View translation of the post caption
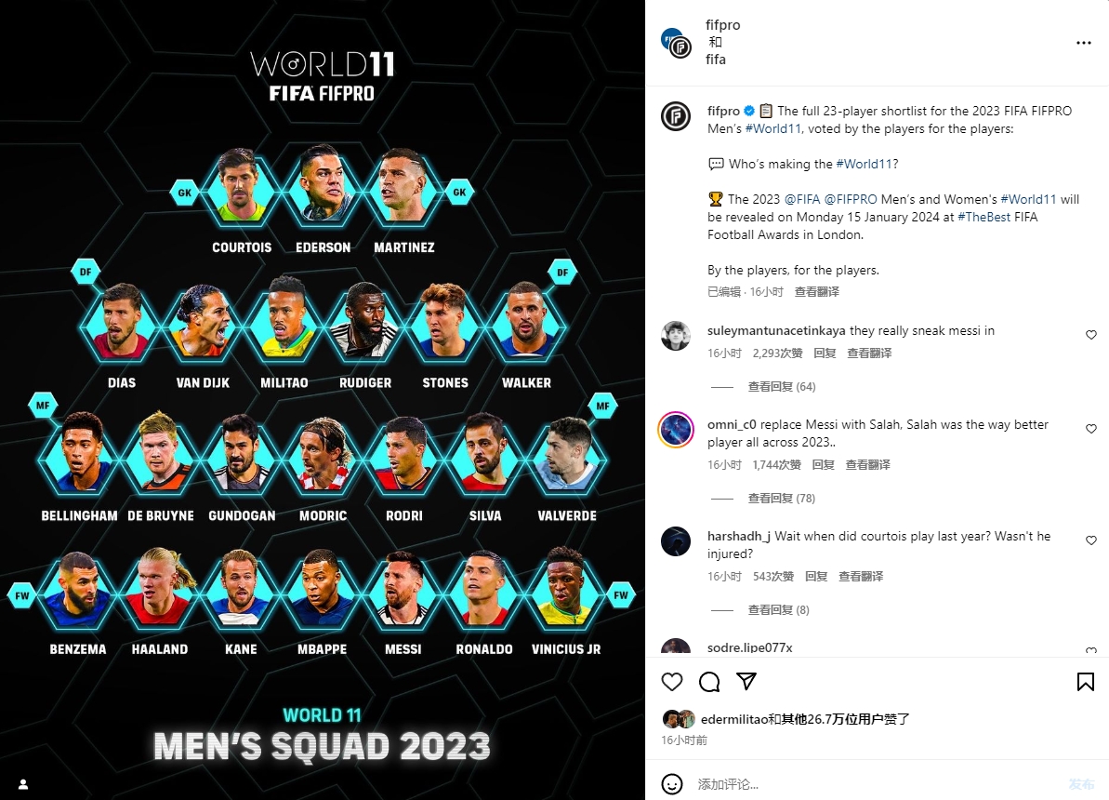Image resolution: width=1109 pixels, height=800 pixels. (817, 292)
